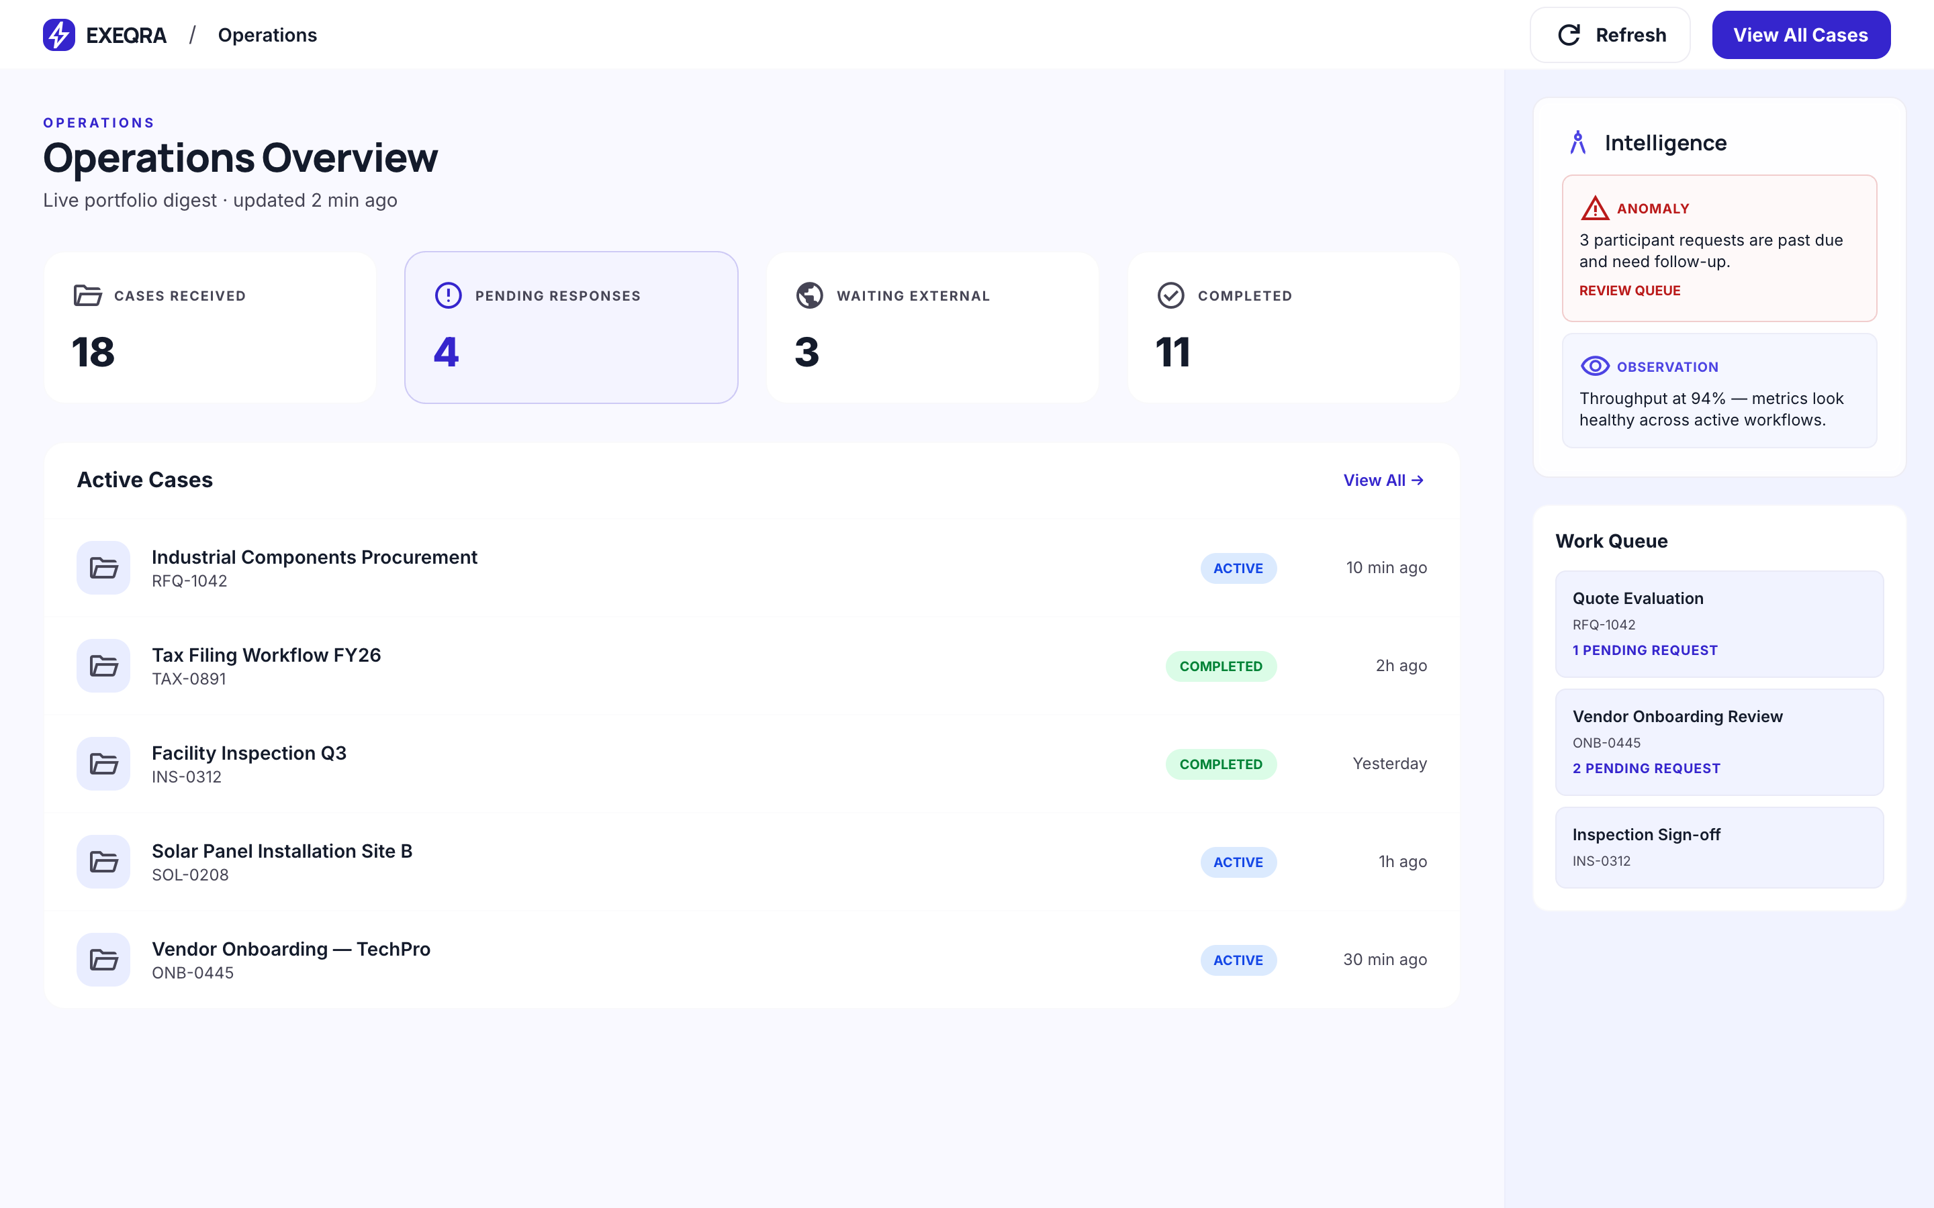The image size is (1934, 1208).
Task: Click the 10 min ago timestamp
Action: point(1386,568)
